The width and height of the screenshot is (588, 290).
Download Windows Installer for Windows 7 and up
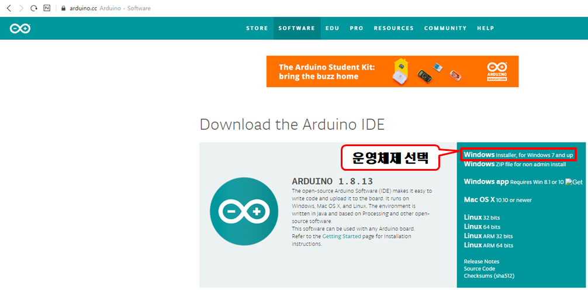(518, 154)
